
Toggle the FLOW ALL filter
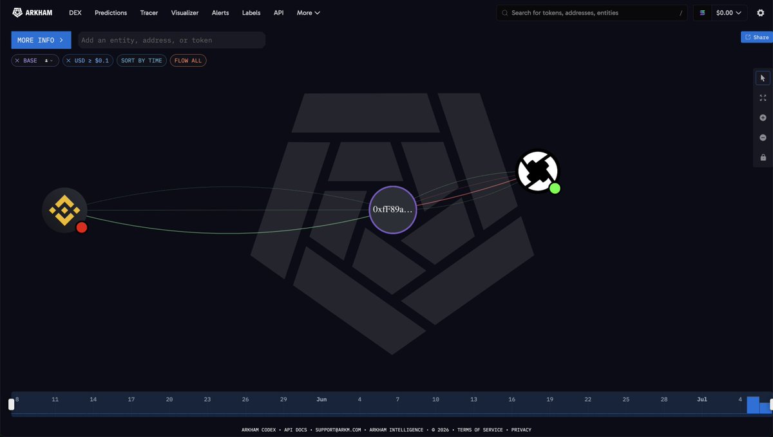pos(188,60)
